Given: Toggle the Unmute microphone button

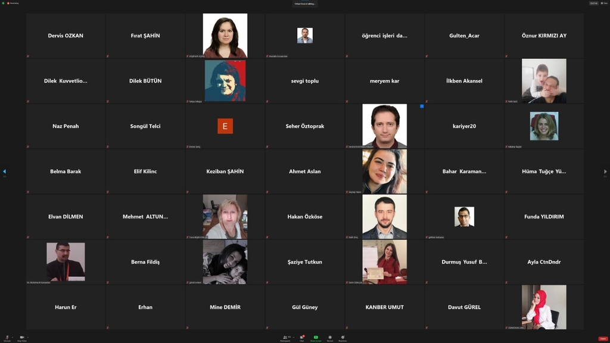Looking at the screenshot, I should click(7, 338).
